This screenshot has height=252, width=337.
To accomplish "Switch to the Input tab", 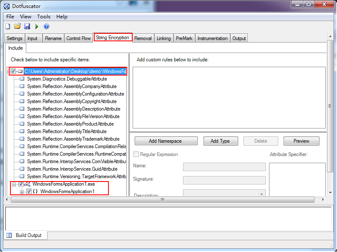I will [33, 38].
